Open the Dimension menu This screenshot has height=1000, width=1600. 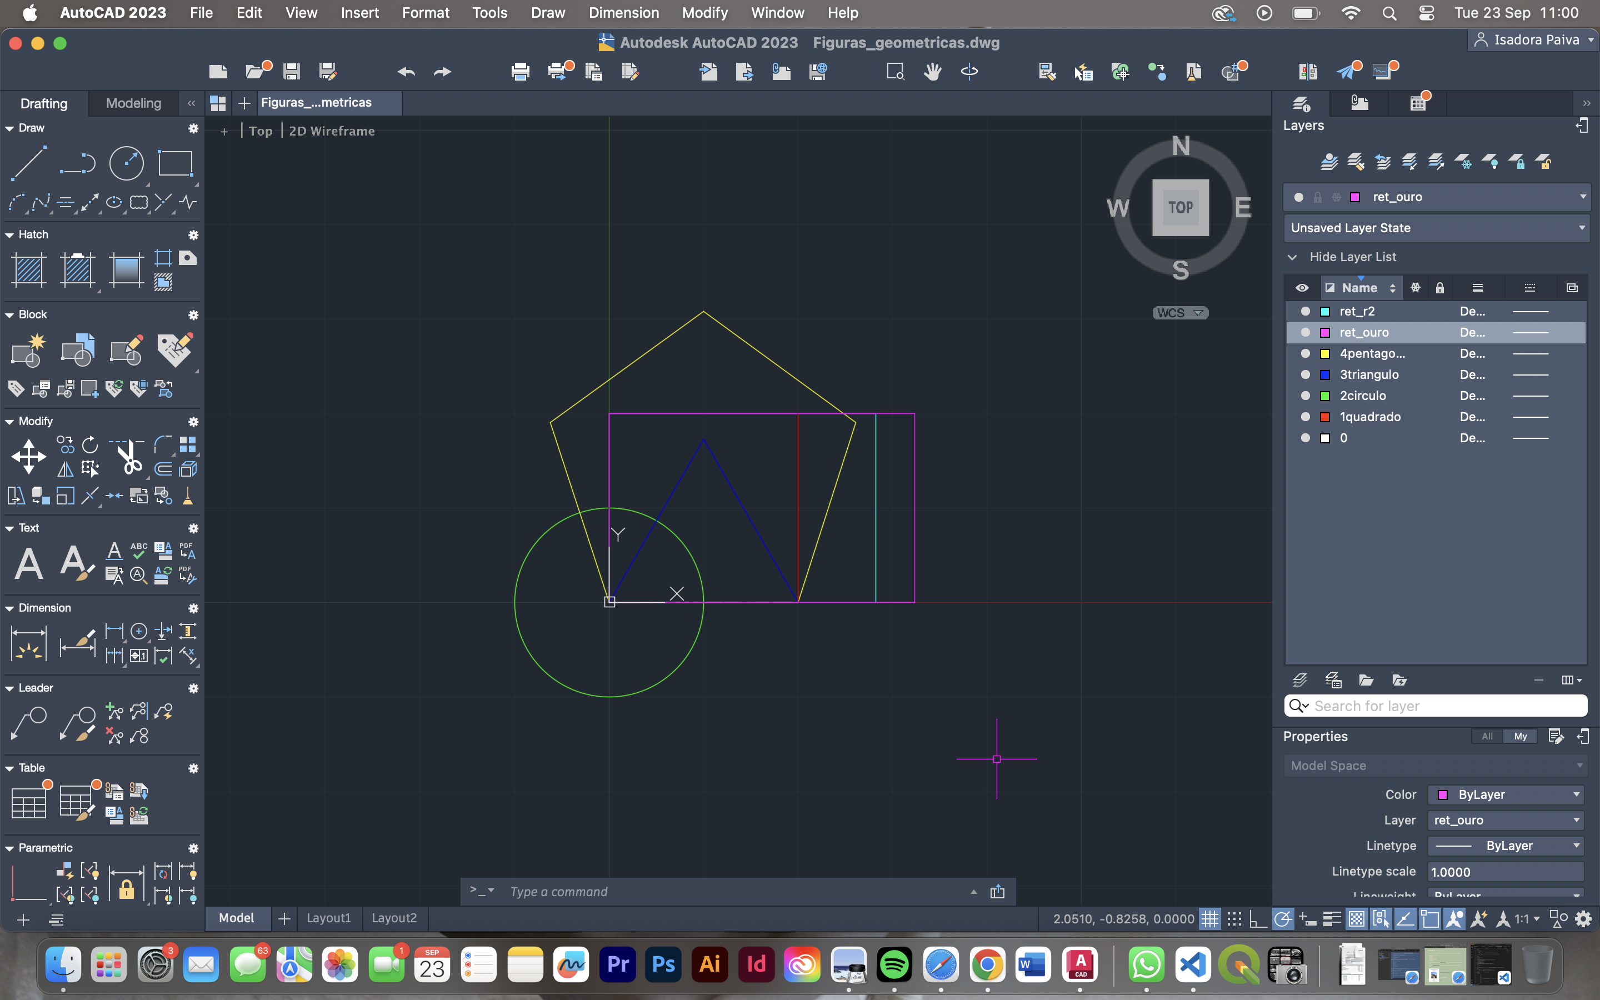coord(623,13)
